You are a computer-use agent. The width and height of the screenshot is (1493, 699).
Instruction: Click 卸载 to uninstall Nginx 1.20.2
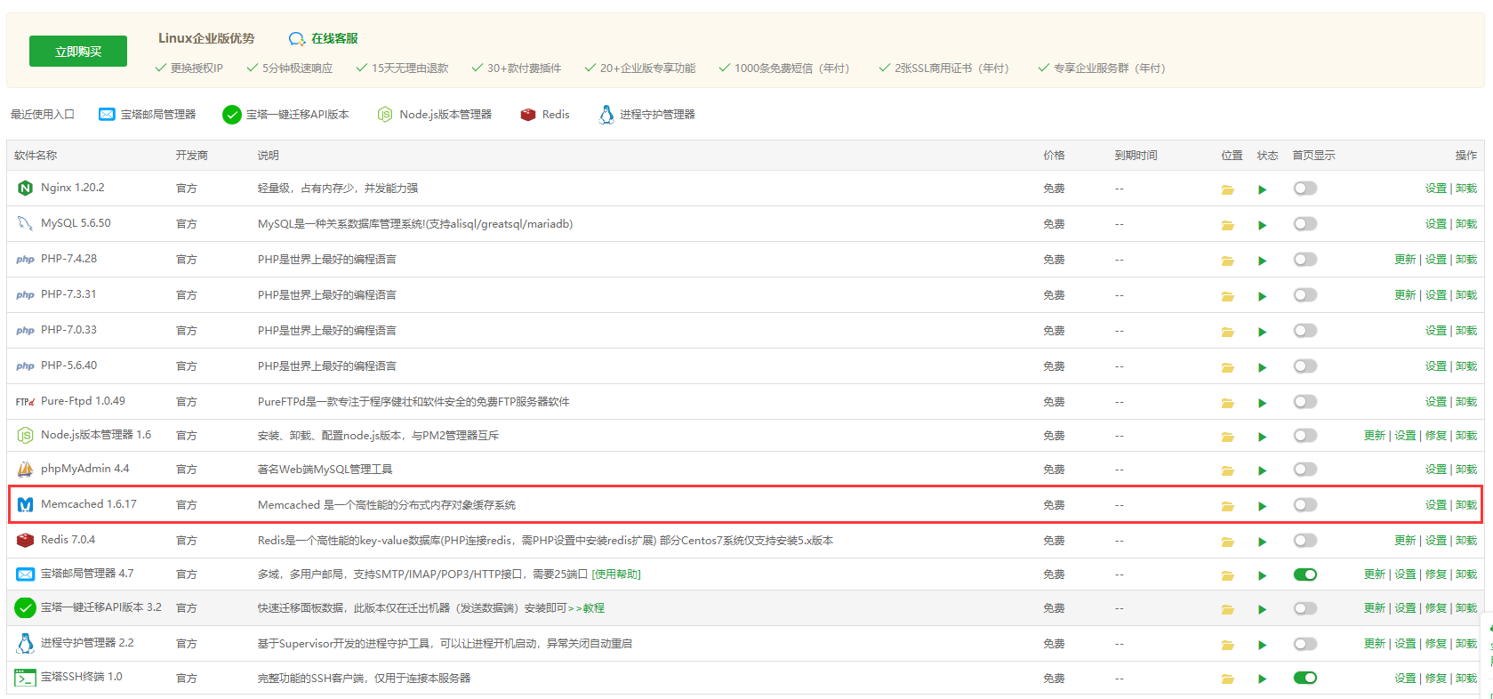[x=1466, y=189]
